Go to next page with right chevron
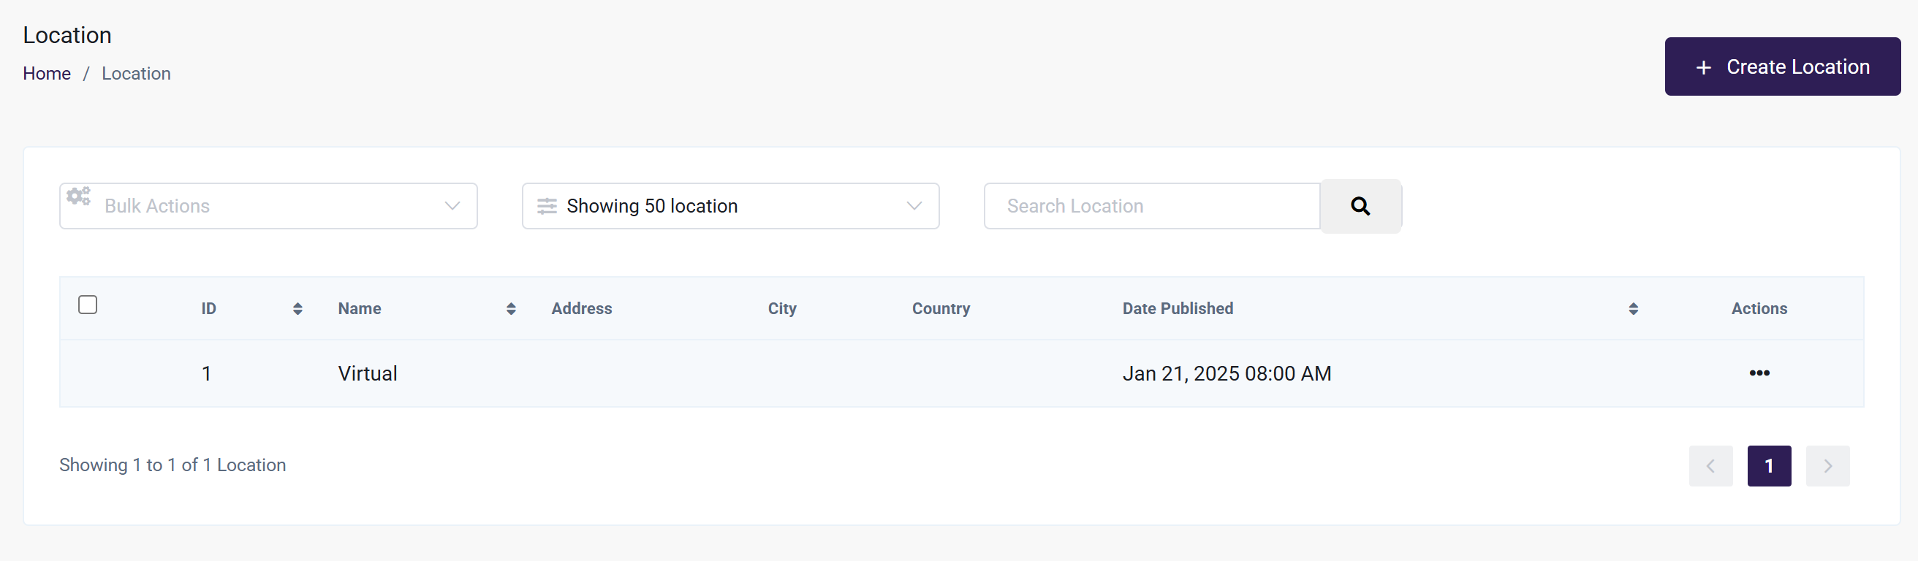 pos(1827,466)
